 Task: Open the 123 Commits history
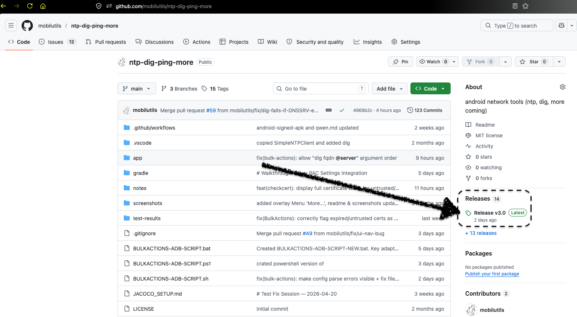click(424, 110)
